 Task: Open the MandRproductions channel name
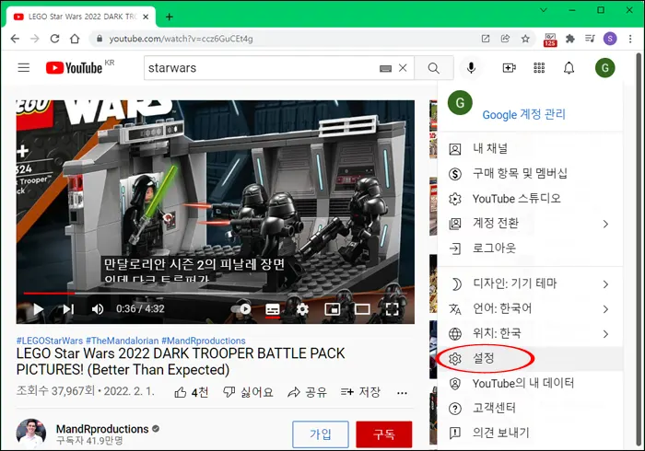102,429
